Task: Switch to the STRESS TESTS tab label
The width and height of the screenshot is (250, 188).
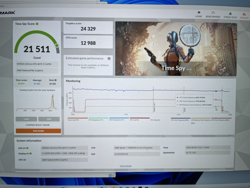Action: [x=230, y=17]
